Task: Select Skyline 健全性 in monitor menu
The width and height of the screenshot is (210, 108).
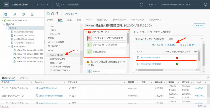Action: tap(57, 55)
